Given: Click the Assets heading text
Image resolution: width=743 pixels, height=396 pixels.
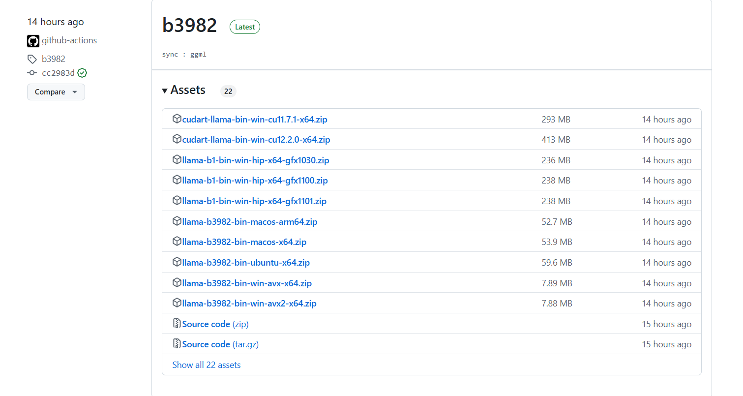Looking at the screenshot, I should pyautogui.click(x=188, y=90).
